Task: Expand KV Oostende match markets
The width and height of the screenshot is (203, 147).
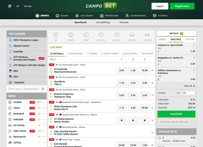Action: point(152,70)
